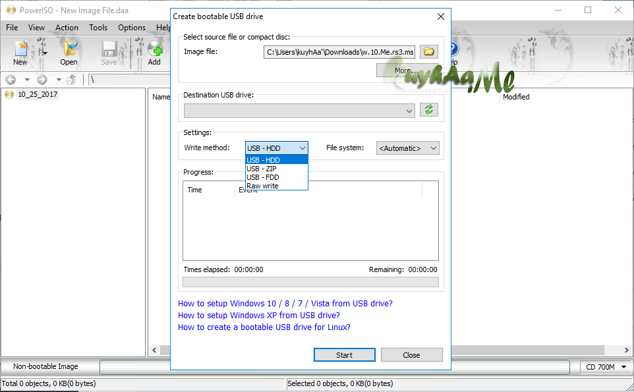
Task: Click the Help toolbar icon
Action: click(x=453, y=53)
